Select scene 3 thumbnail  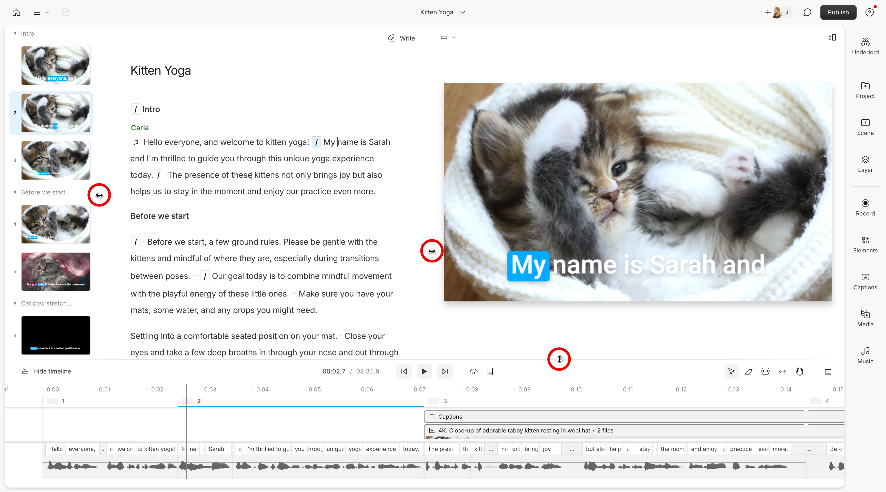(56, 160)
